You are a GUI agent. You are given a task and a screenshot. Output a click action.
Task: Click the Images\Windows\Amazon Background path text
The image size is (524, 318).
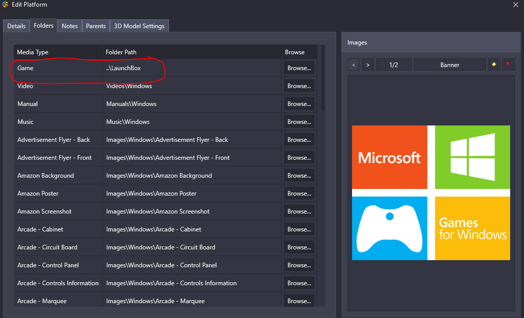(x=159, y=176)
